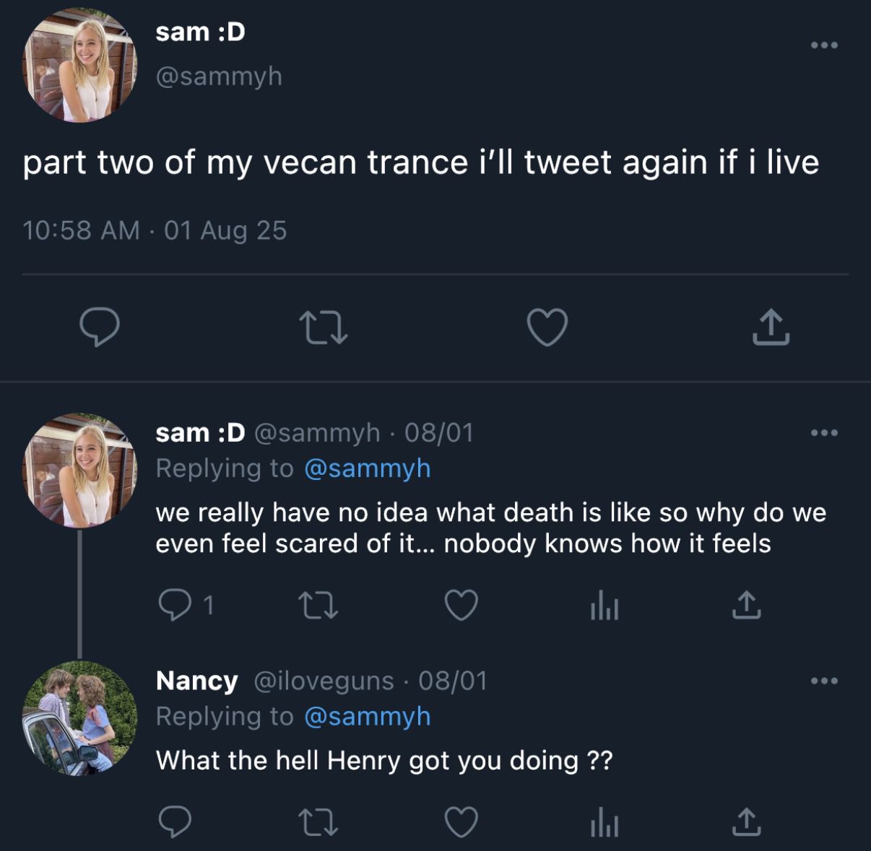This screenshot has width=871, height=851.
Task: Retweet Nancy's reply tweet
Action: coord(318,822)
